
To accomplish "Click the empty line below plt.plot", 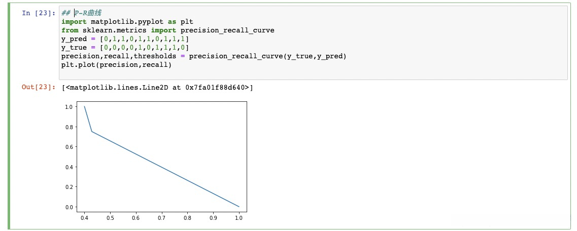I will coord(203,73).
